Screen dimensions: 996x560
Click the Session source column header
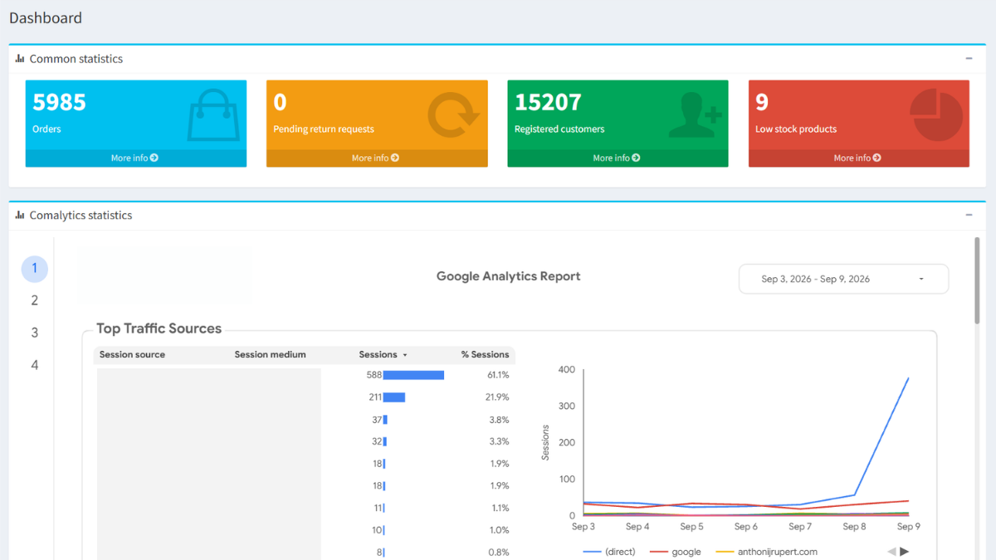click(x=132, y=354)
